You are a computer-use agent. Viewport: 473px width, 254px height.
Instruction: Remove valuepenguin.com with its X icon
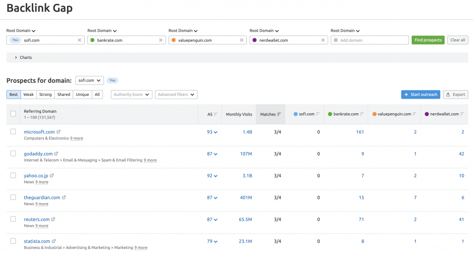[242, 40]
